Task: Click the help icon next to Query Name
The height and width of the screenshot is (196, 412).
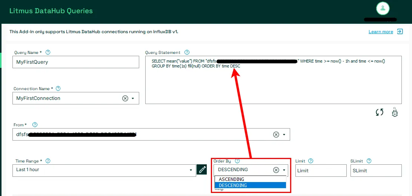Action: [48, 52]
